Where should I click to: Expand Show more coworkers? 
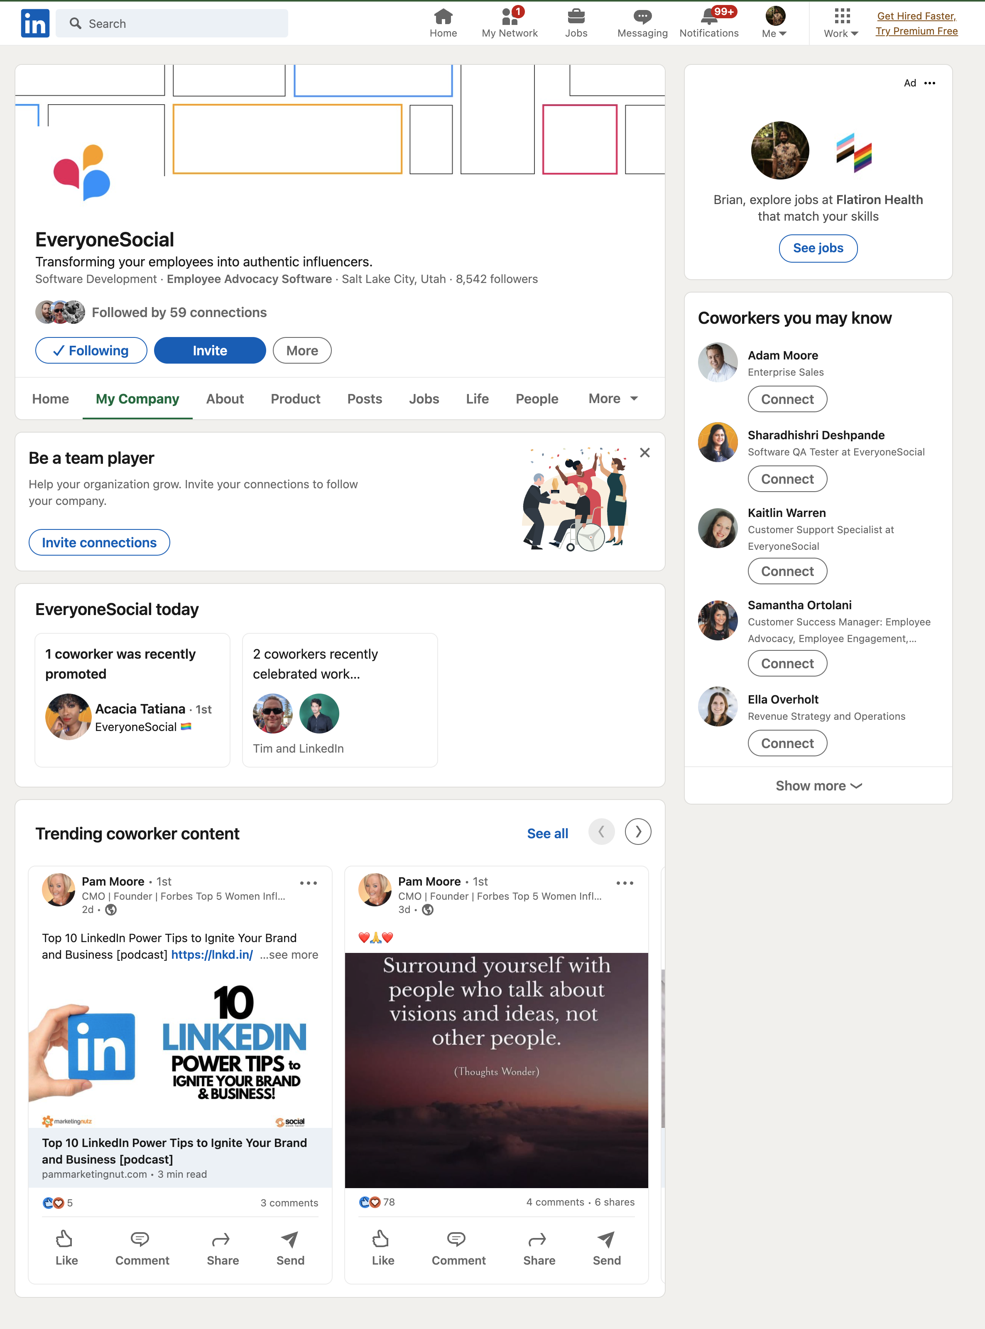pos(818,785)
